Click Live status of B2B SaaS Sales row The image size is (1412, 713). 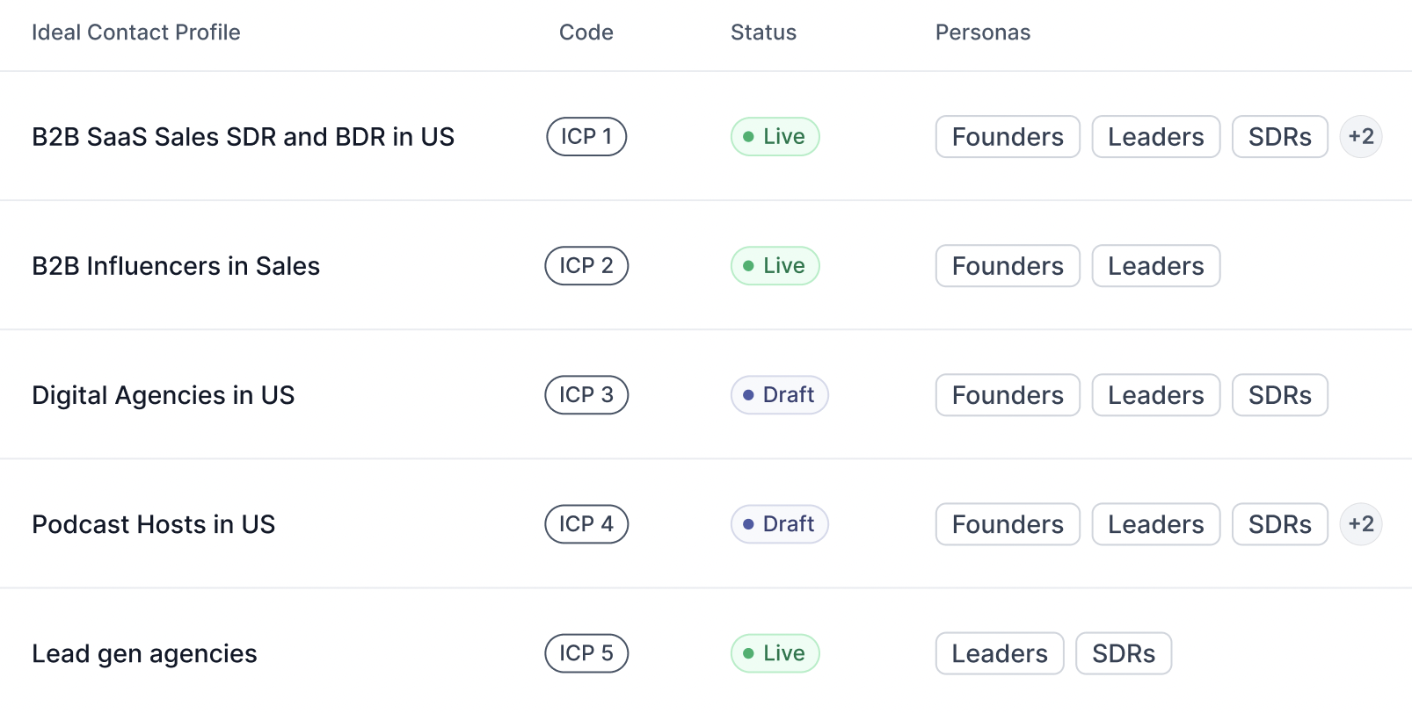click(775, 137)
